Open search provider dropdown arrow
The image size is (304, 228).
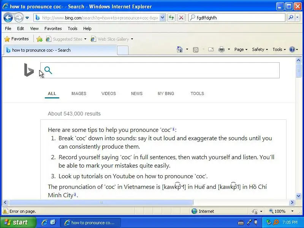click(298, 17)
